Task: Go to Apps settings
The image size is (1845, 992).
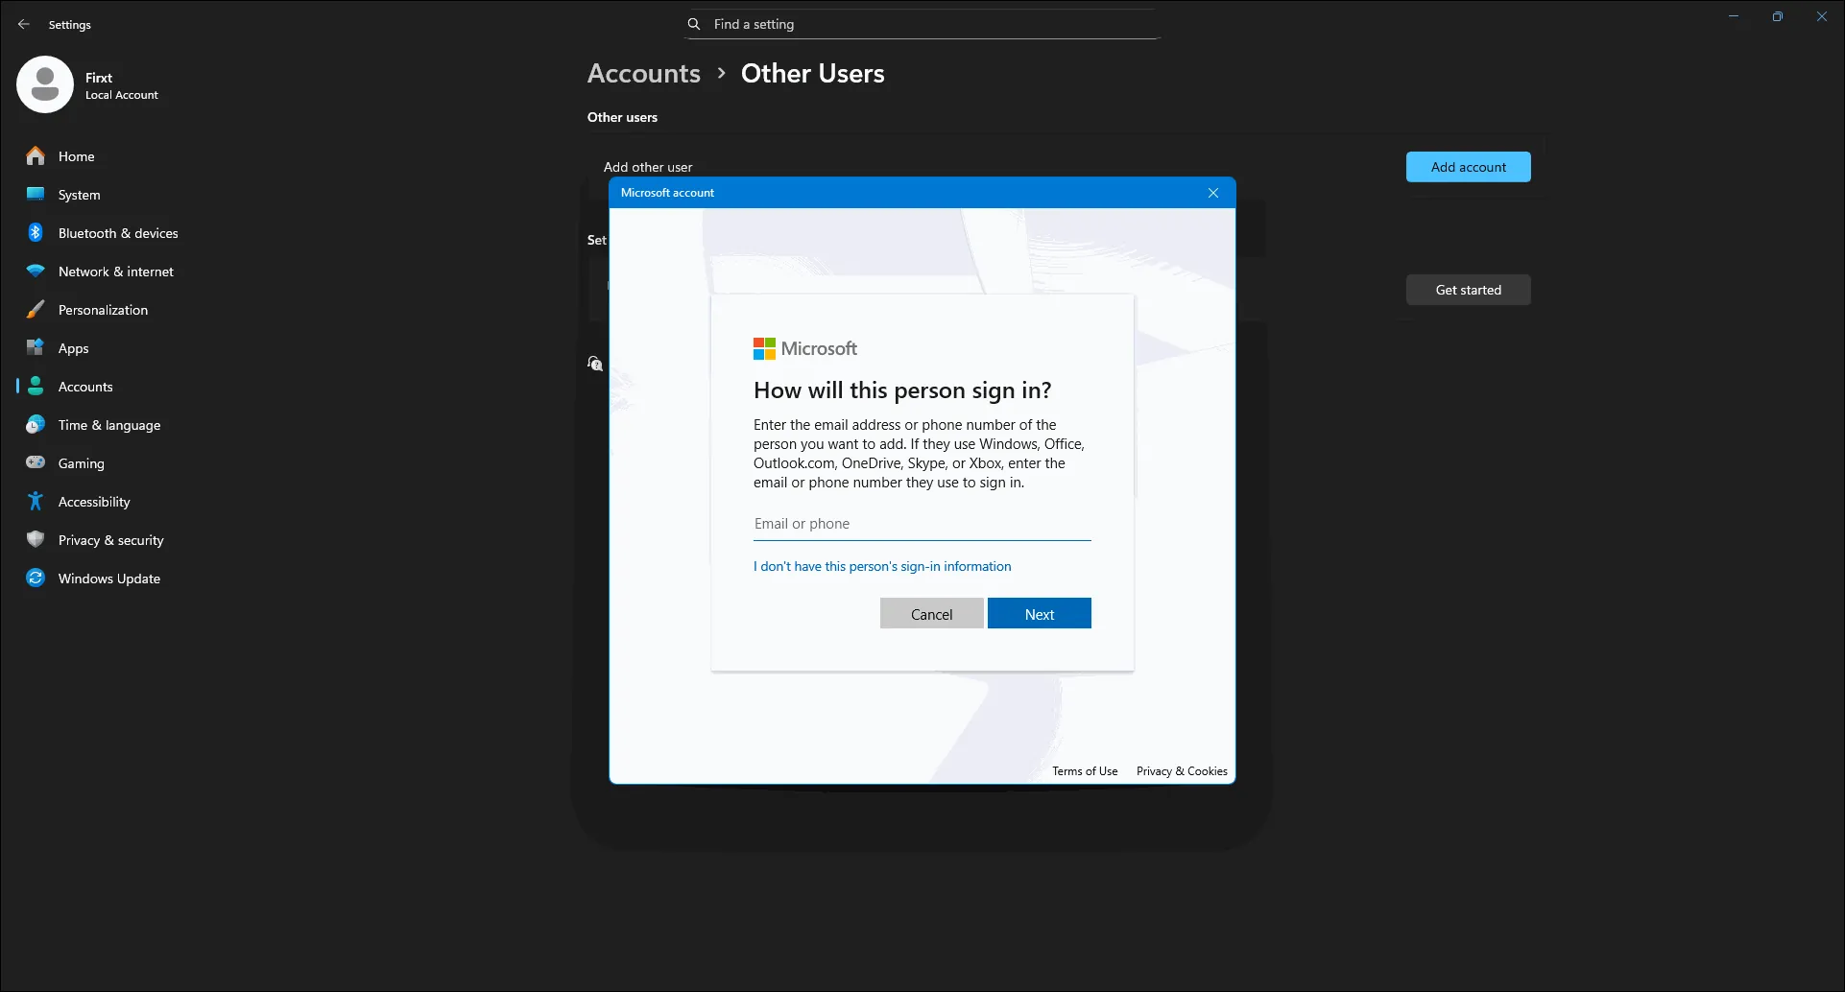Action: (73, 348)
